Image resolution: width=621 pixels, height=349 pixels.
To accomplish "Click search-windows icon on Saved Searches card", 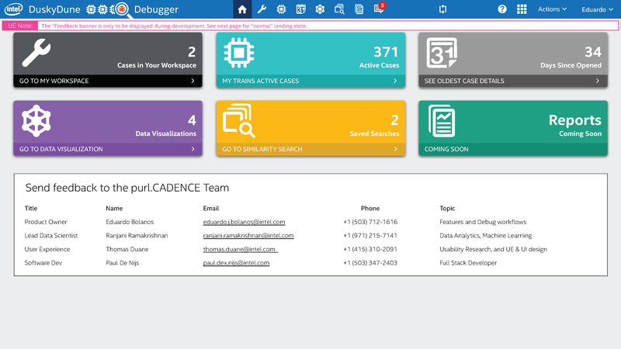I will [x=239, y=121].
